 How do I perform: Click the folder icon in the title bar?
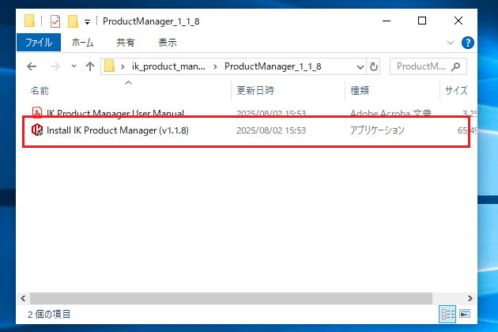(29, 21)
